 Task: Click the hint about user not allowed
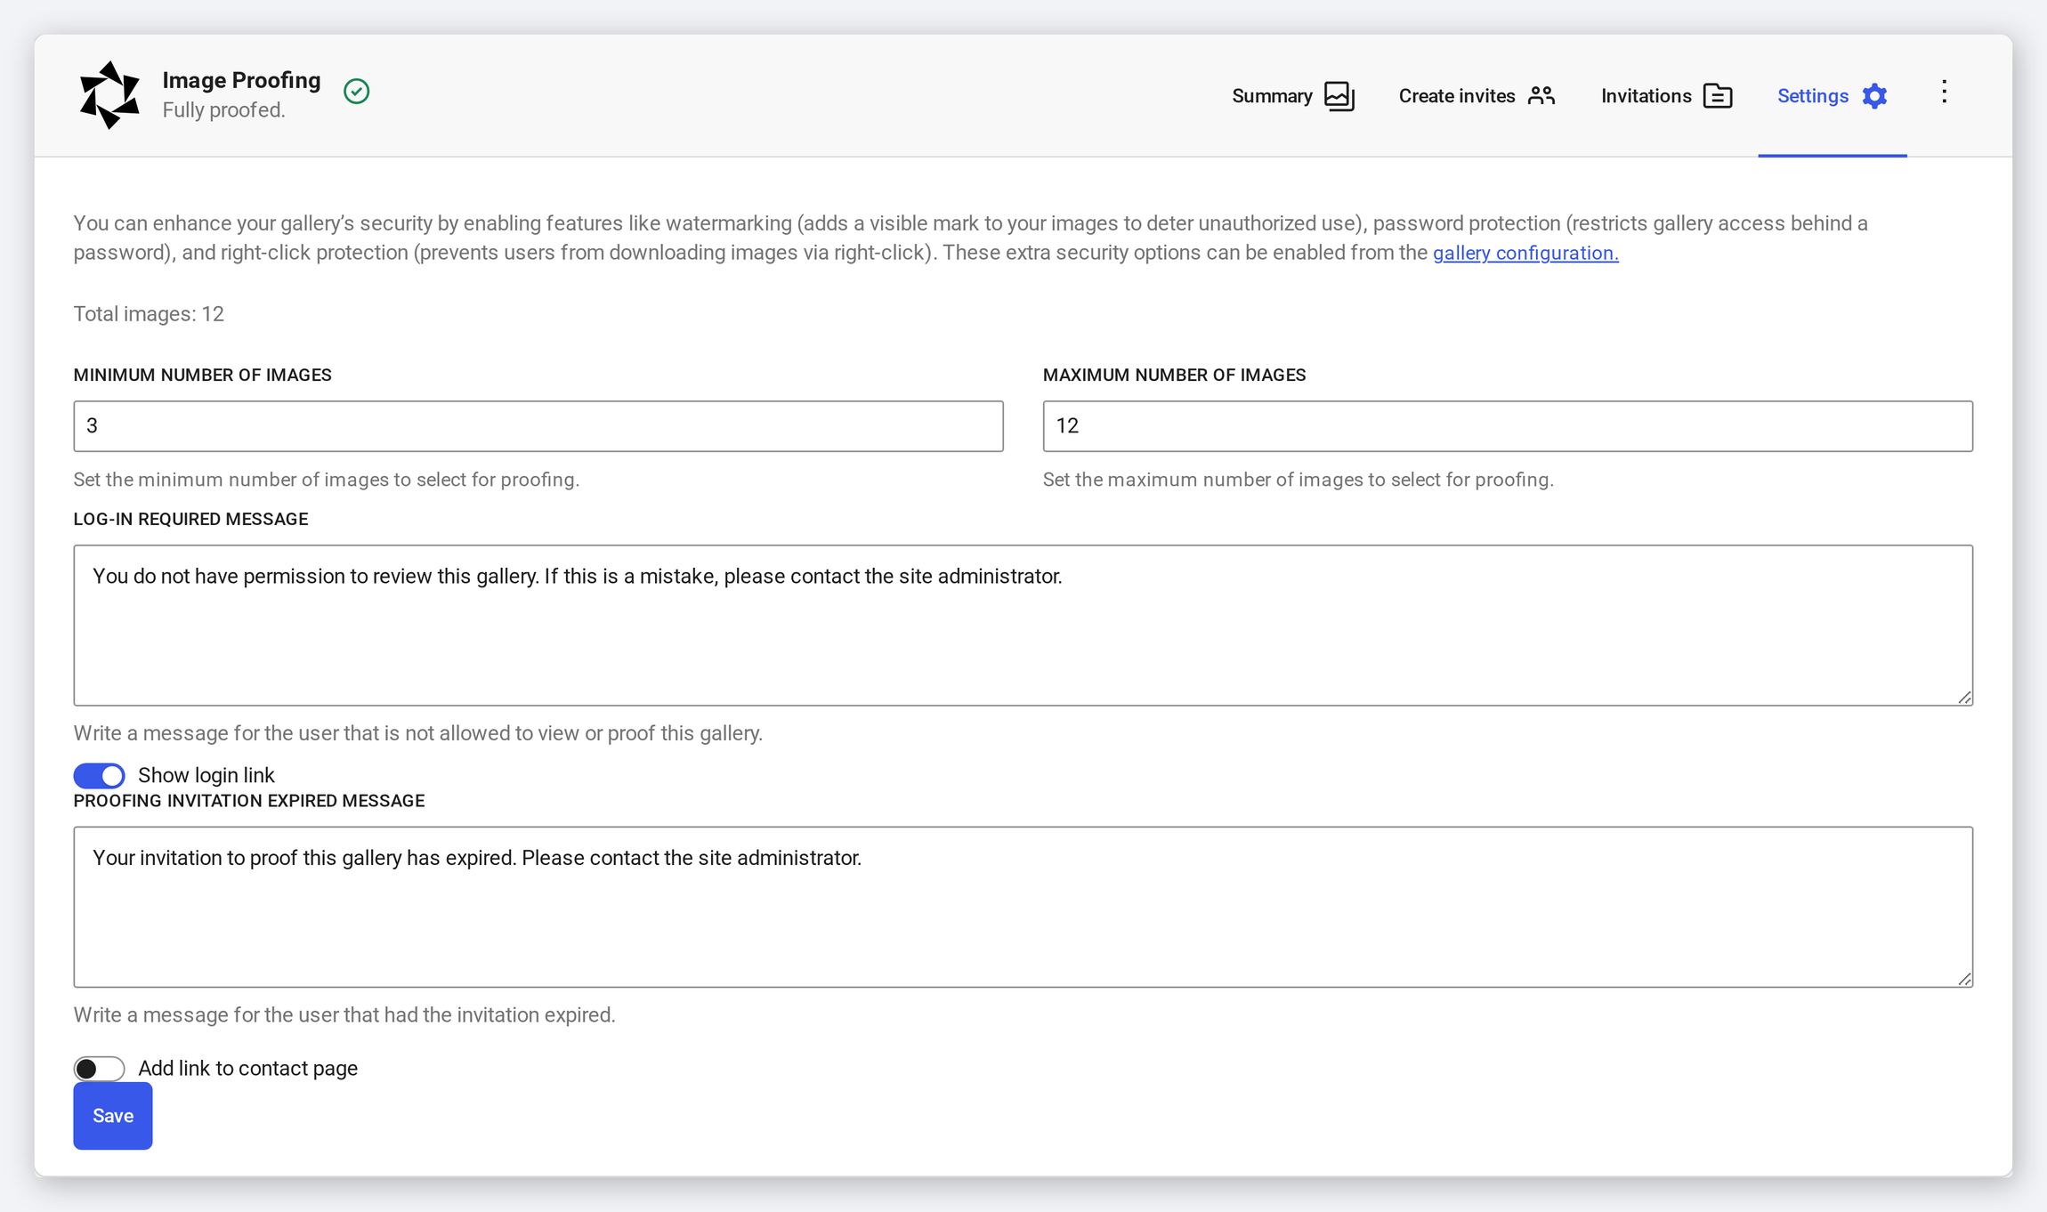tap(418, 733)
